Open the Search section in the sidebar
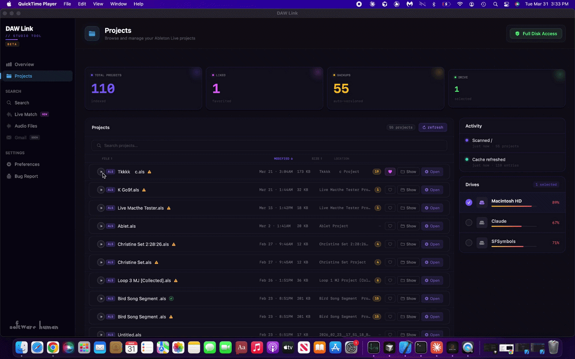 [x=21, y=102]
